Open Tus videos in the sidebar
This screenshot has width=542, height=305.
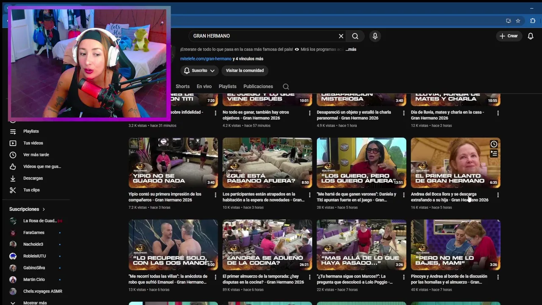[34, 143]
